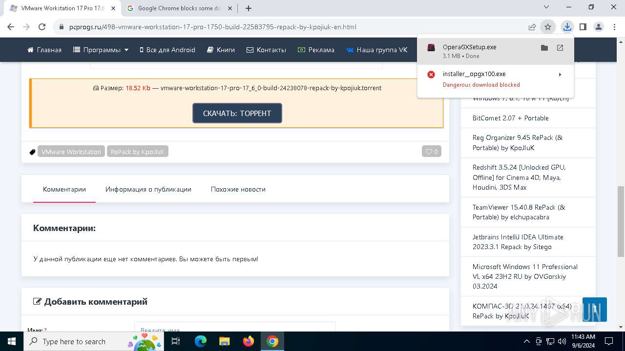Open Task View on taskbar
Image resolution: width=625 pixels, height=351 pixels.
(176, 341)
